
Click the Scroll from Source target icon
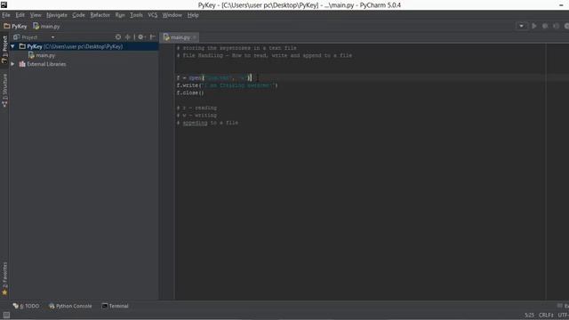click(x=118, y=37)
